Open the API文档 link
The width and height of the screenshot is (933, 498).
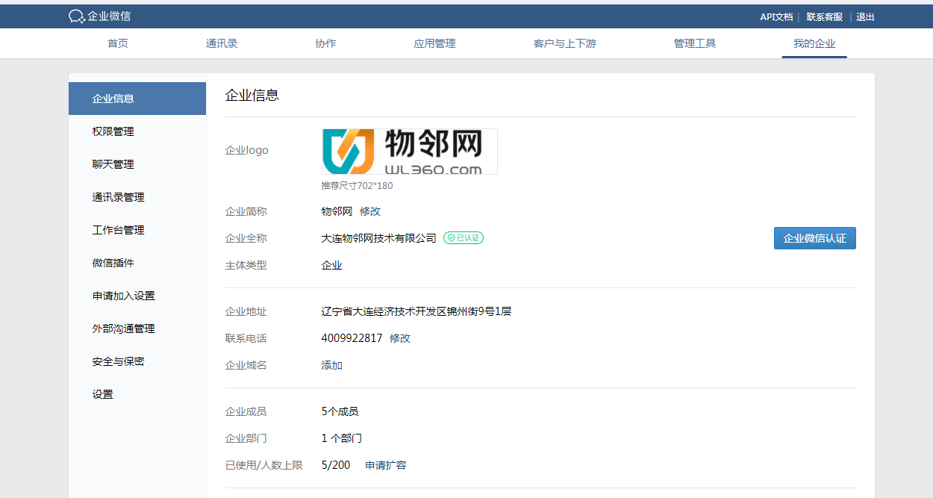click(x=776, y=16)
